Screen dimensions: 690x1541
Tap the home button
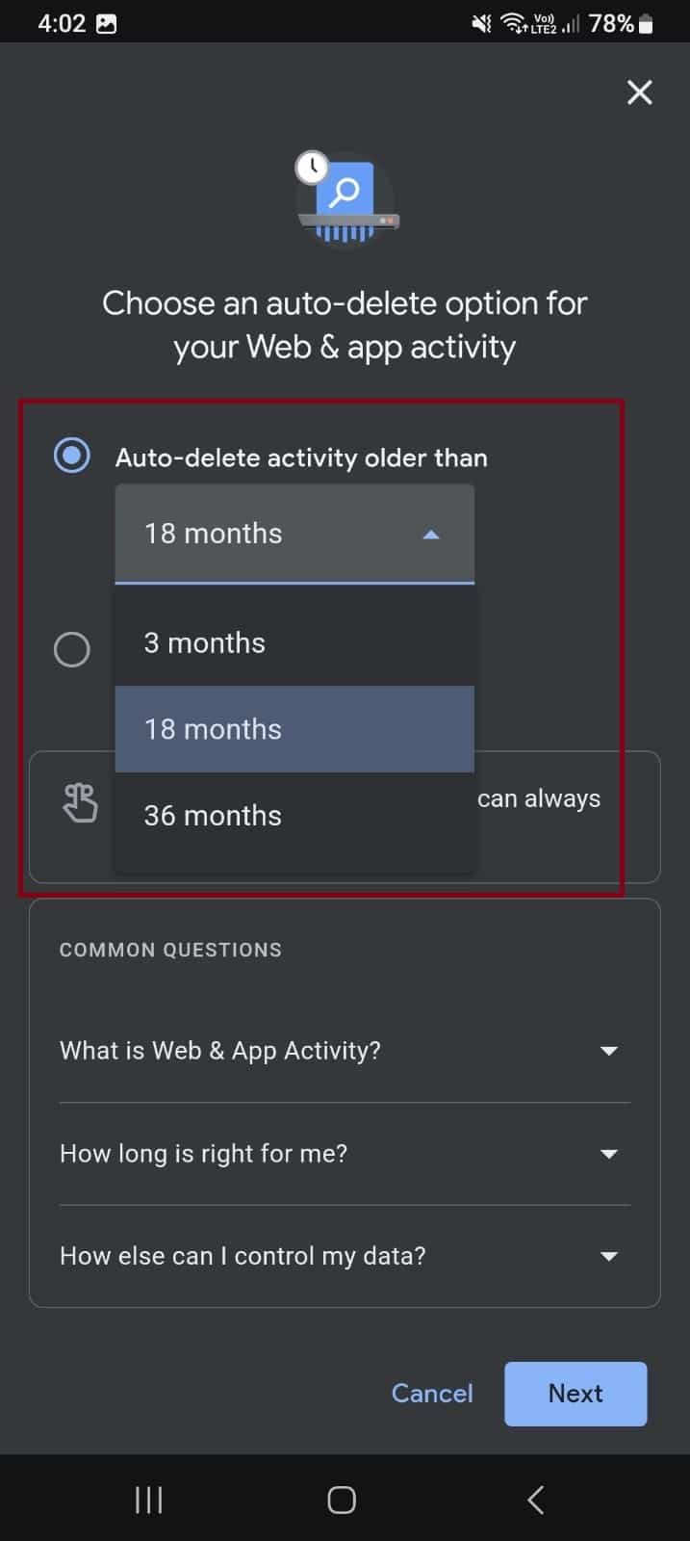click(x=342, y=1499)
